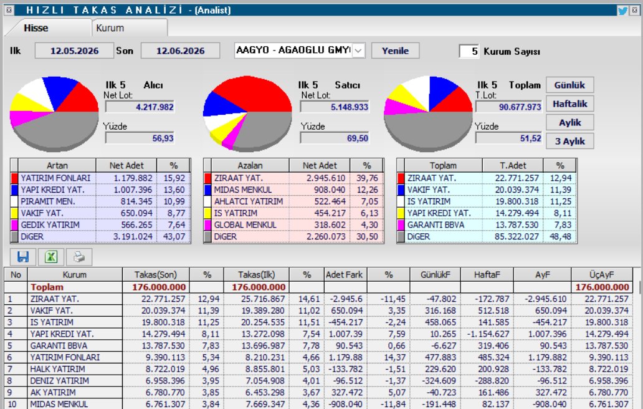The width and height of the screenshot is (643, 409).
Task: Click the Takas(Ilk) column header
Action: 256,274
